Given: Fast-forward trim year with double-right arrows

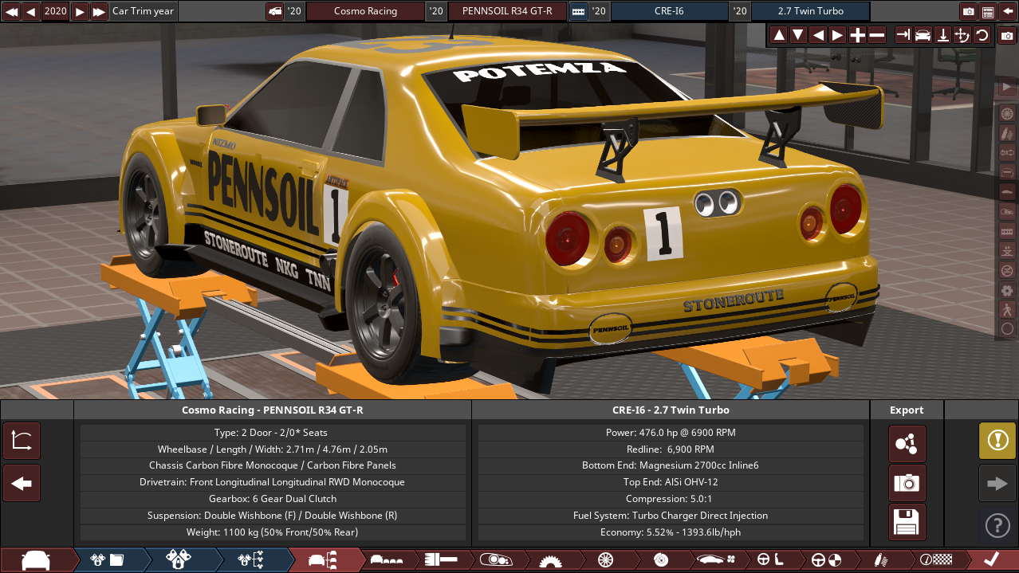Looking at the screenshot, I should tap(99, 11).
